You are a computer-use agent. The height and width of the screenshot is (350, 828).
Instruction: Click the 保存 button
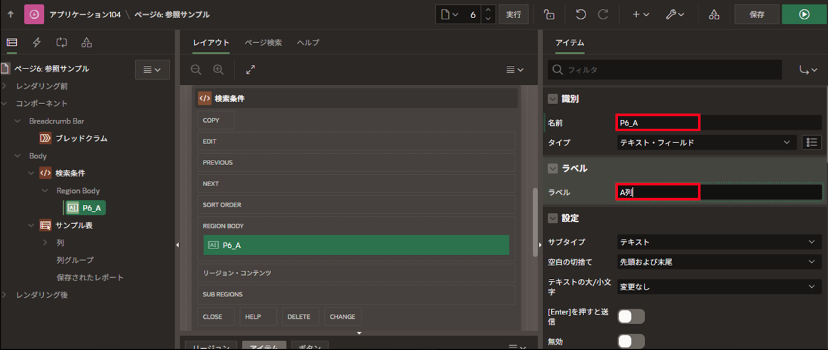point(756,14)
